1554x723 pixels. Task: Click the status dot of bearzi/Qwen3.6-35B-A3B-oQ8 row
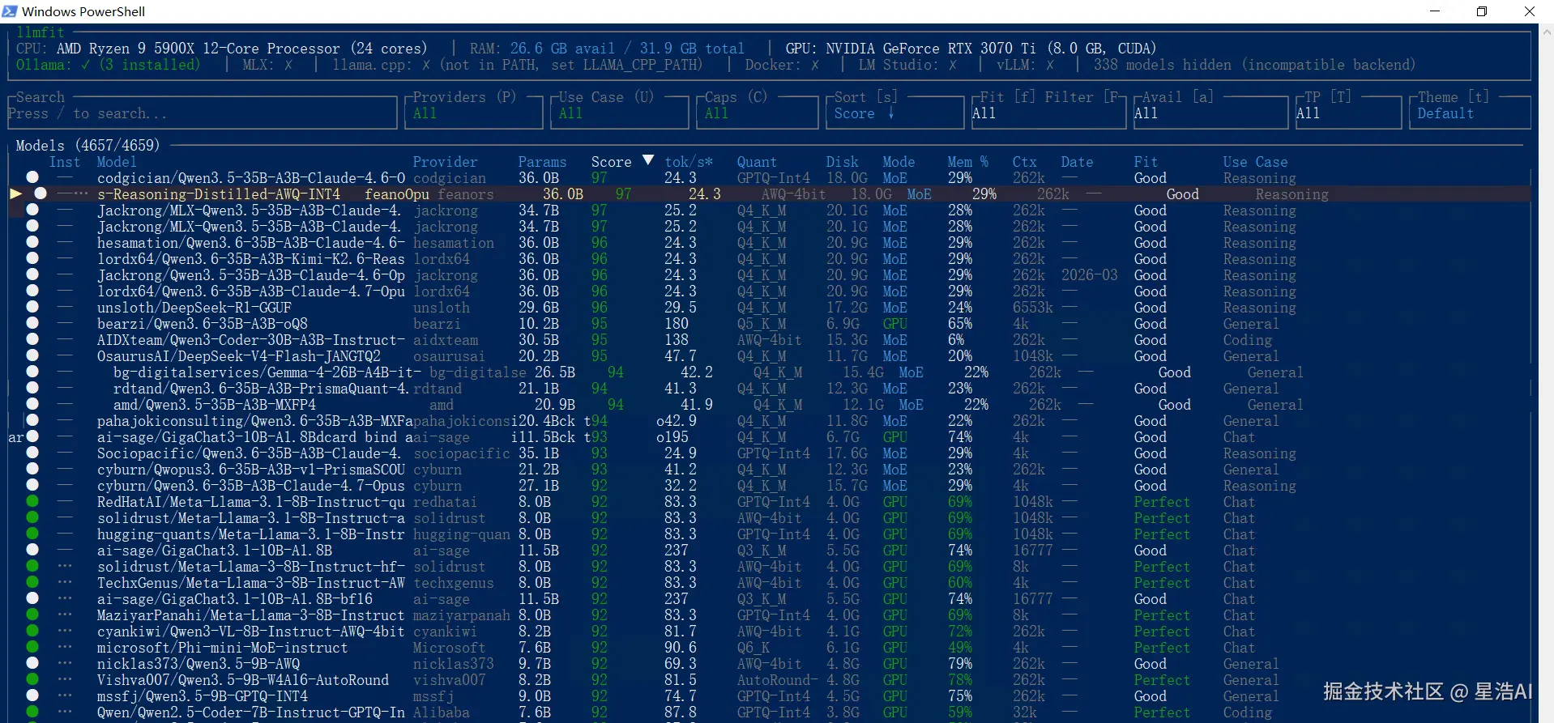(x=32, y=323)
